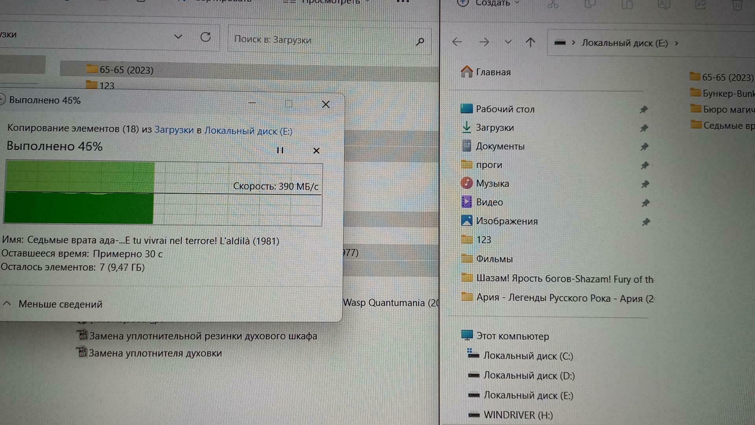
Task: Open the Создать dropdown in toolbar
Action: pos(488,4)
